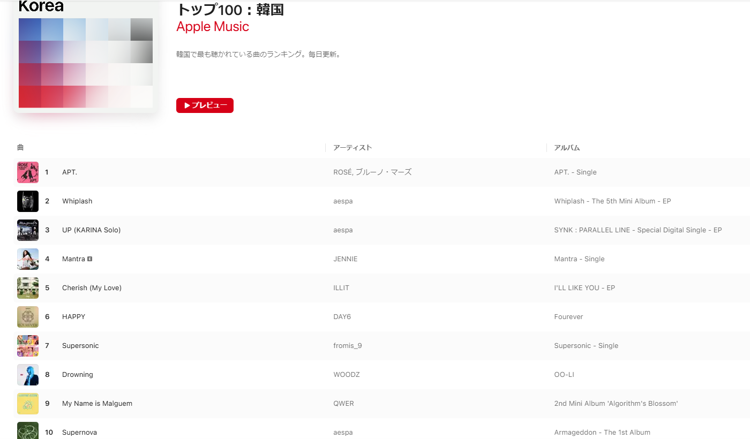Open album Algorithm's Blossom

pyautogui.click(x=616, y=404)
